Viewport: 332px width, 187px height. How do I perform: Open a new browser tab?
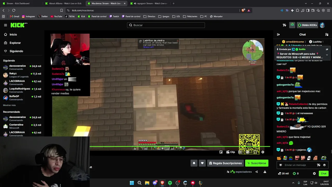(174, 3)
